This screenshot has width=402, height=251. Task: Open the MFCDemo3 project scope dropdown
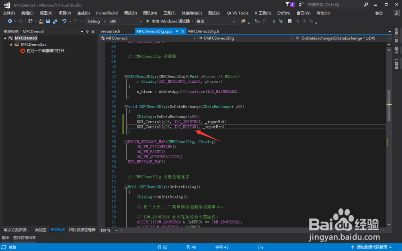pyautogui.click(x=194, y=39)
